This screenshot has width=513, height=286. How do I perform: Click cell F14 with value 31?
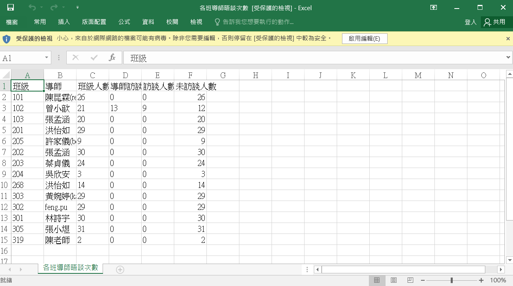190,229
